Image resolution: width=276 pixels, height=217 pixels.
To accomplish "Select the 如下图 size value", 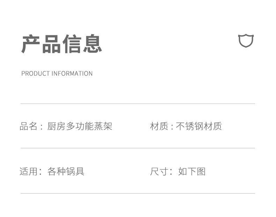I will click(x=192, y=171).
